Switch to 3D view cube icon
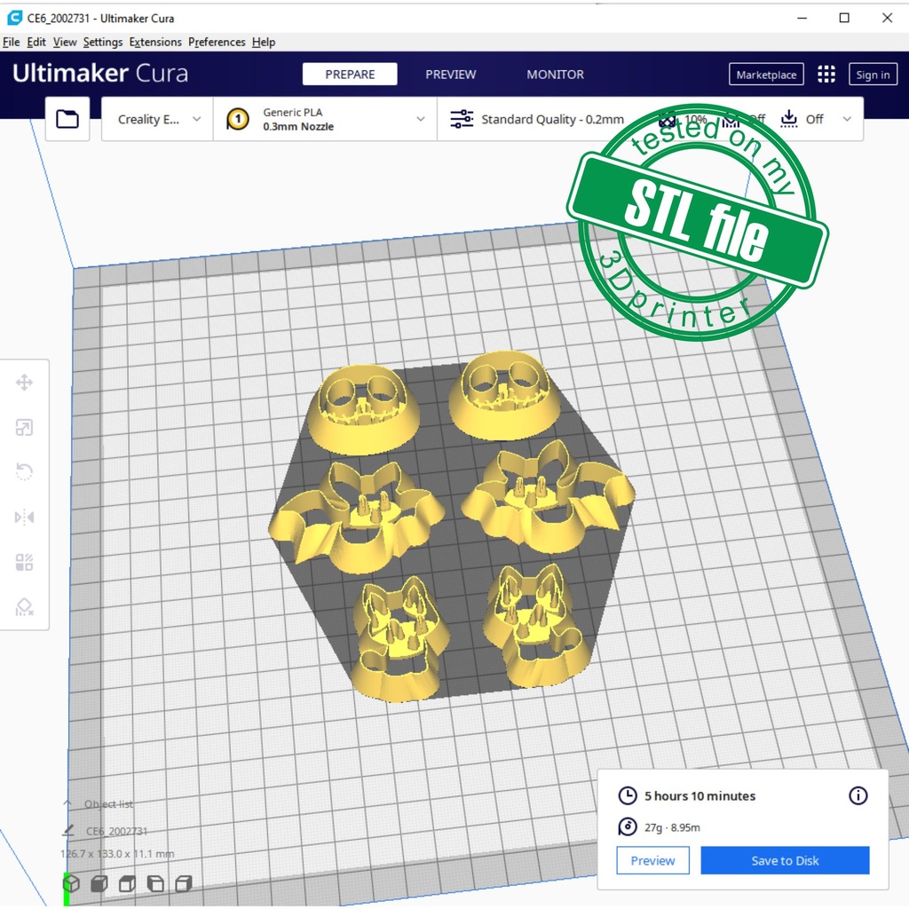 [71, 883]
